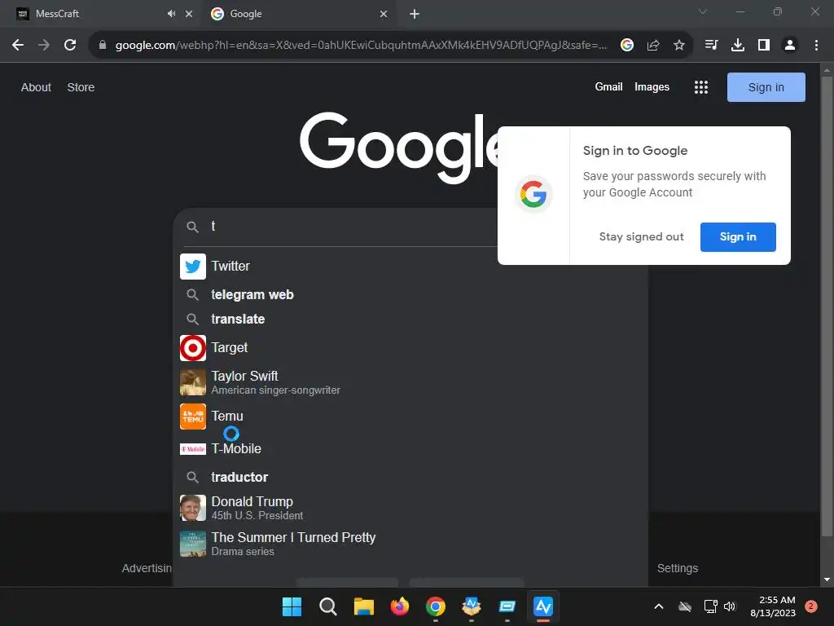Click the Twitter bird logo icon
The width and height of the screenshot is (834, 626).
coord(192,267)
